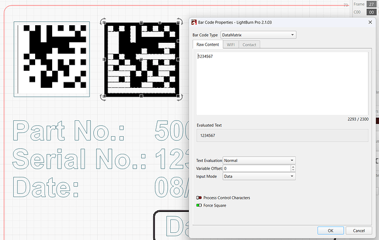Viewport: 379px width, 240px height.
Task: Click inside the Raw Content text area
Action: coord(282,83)
